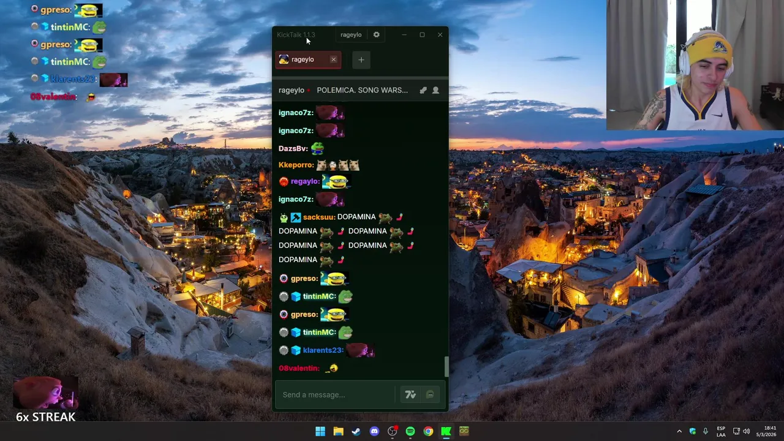Viewport: 784px width, 441px height.
Task: Open Steam from taskbar
Action: (356, 431)
